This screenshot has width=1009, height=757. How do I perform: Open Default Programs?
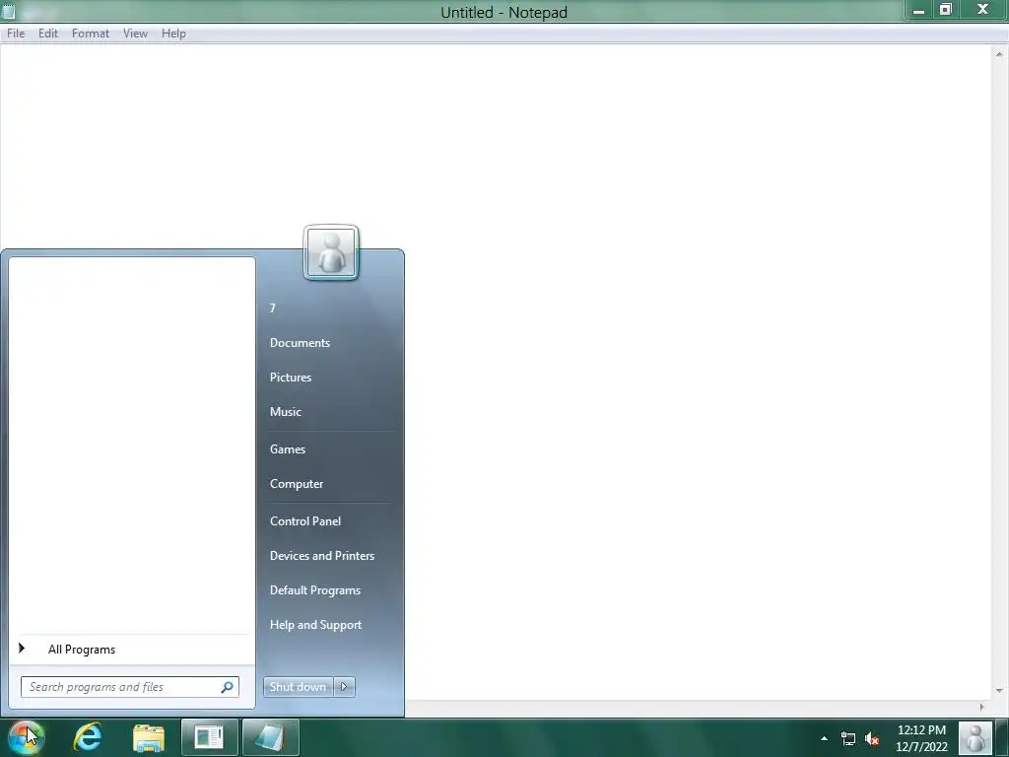pos(314,590)
